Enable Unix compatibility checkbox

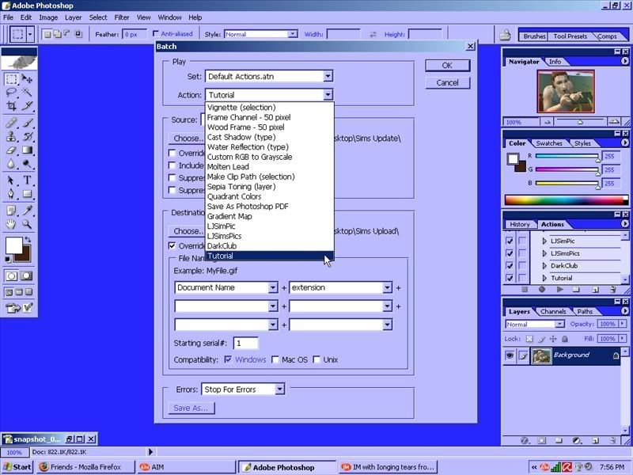(x=316, y=359)
